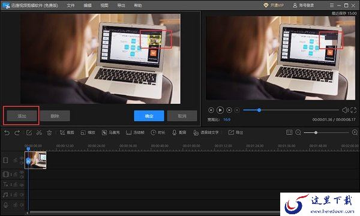
Task: Click the 00:01:00.00 mark on timeline ruler
Action: 191,146
